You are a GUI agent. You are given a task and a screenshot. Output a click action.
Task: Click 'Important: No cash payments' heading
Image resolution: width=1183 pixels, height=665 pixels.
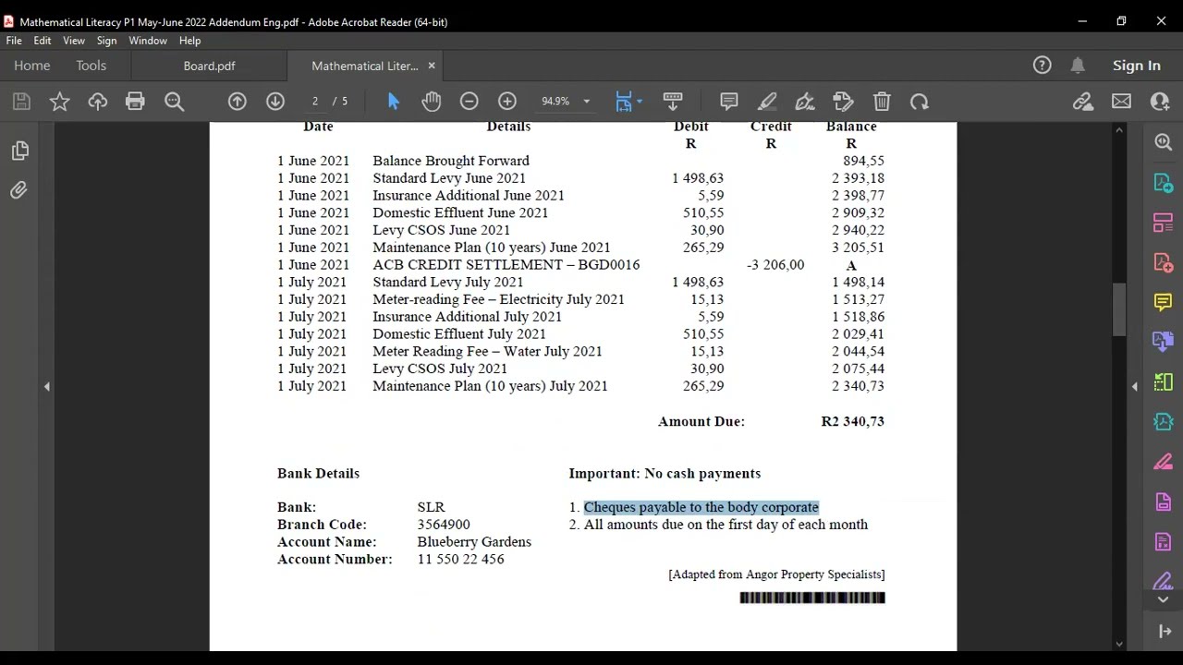665,473
